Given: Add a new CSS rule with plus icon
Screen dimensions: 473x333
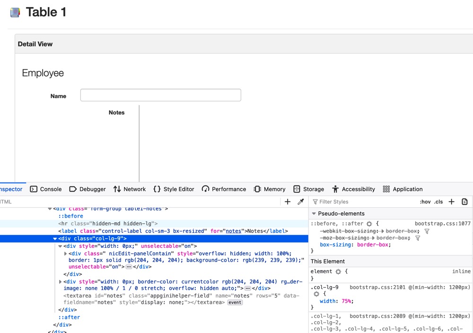Looking at the screenshot, I should [x=451, y=202].
